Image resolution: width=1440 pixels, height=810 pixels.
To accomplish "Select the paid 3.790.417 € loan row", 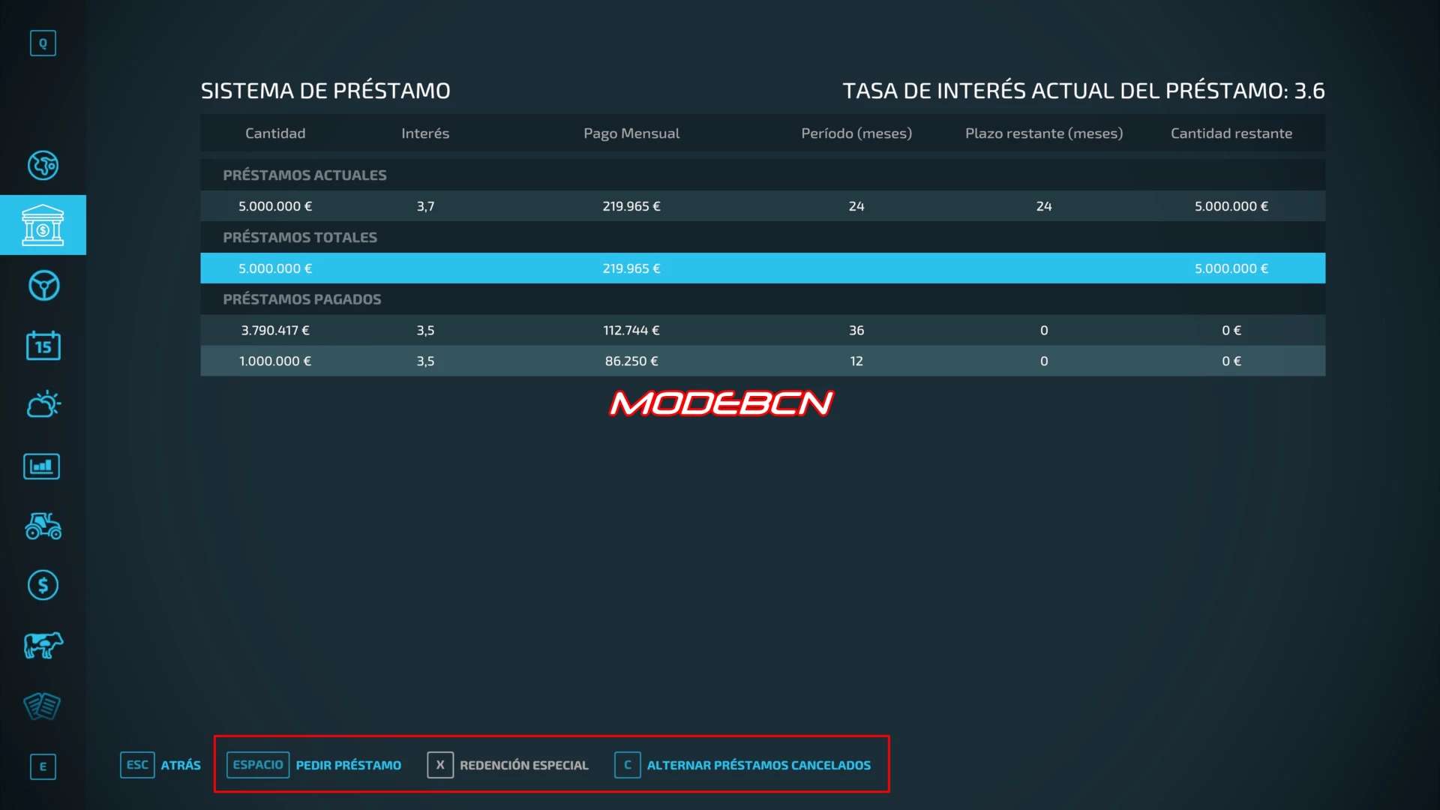I will click(x=762, y=331).
